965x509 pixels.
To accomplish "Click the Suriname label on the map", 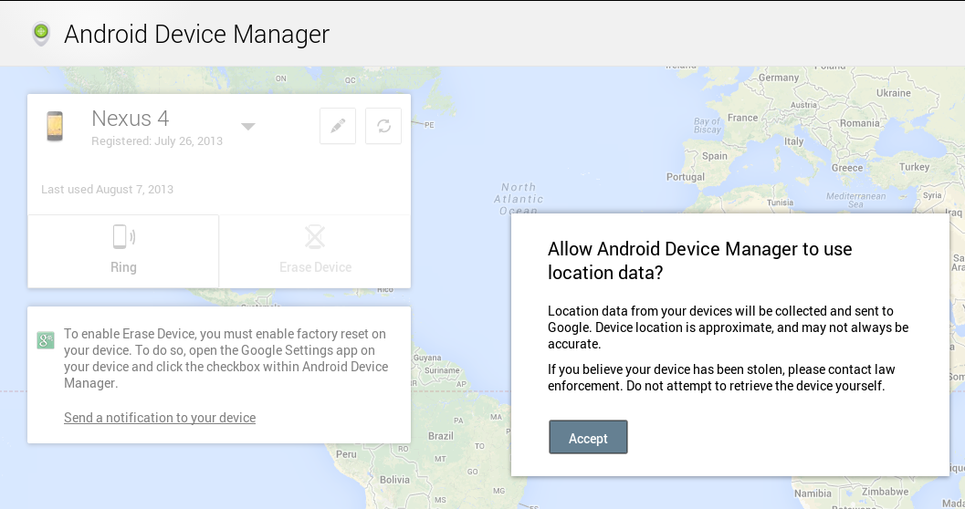I will [x=442, y=370].
